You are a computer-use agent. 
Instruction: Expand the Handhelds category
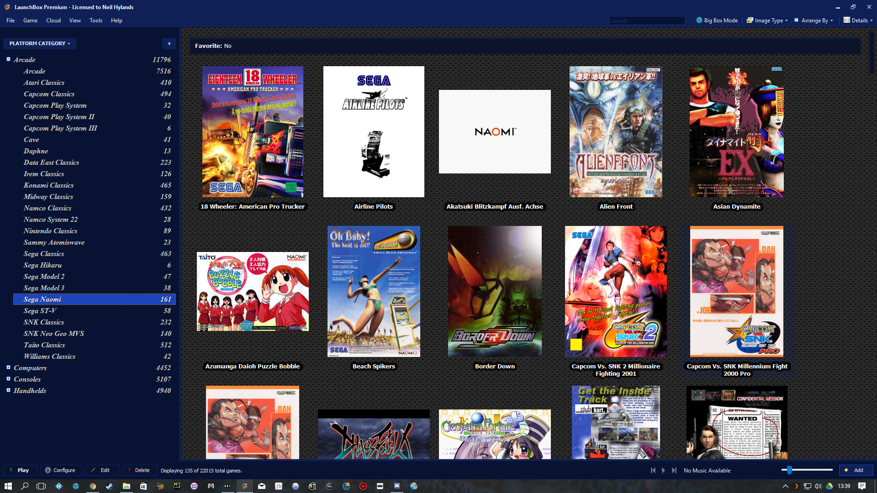coord(8,390)
